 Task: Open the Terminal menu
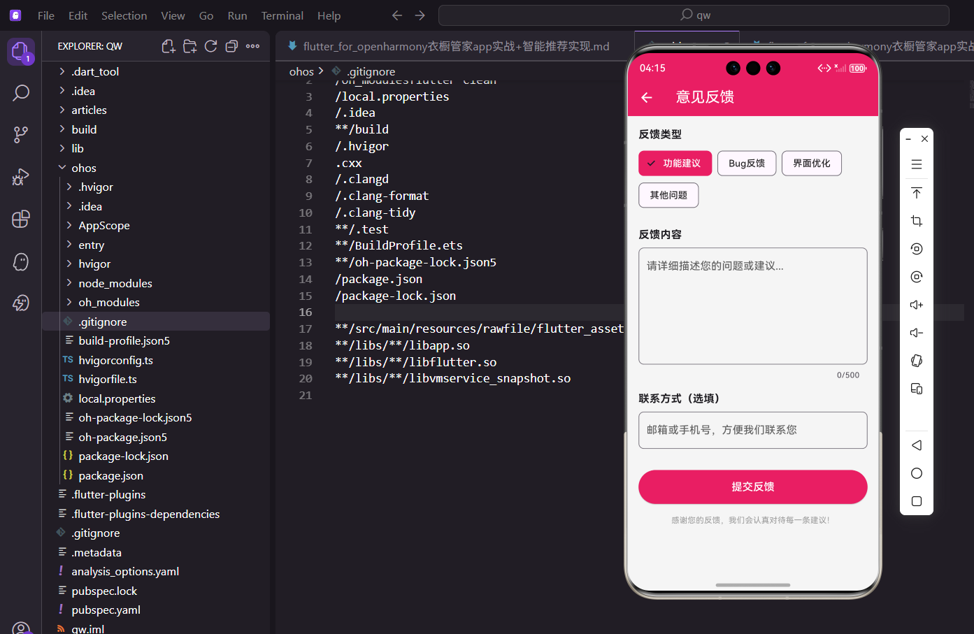(x=282, y=15)
